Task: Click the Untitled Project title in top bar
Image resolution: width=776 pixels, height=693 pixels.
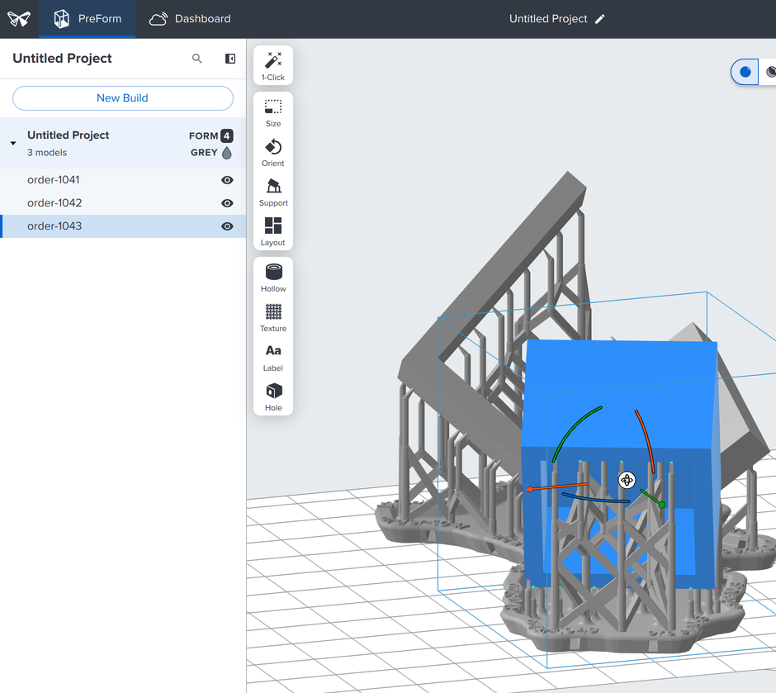Action: 548,19
